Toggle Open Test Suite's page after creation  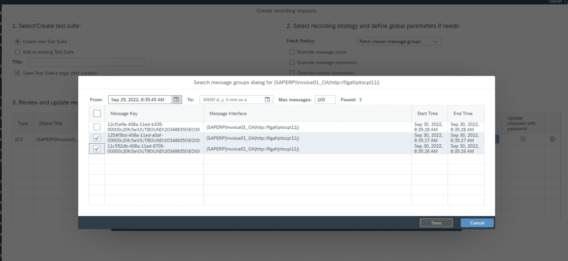pyautogui.click(x=17, y=73)
